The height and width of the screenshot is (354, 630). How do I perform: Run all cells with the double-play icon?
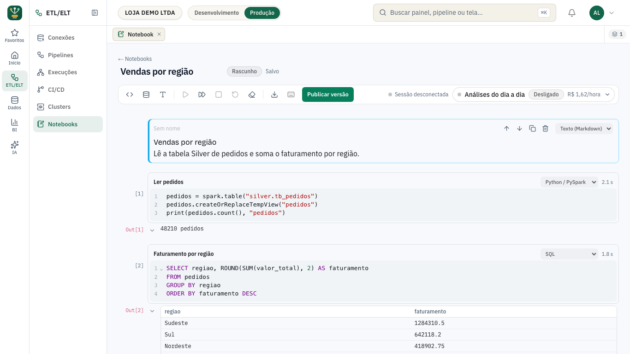pyautogui.click(x=202, y=94)
